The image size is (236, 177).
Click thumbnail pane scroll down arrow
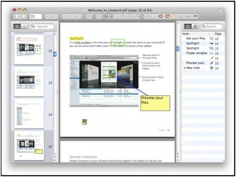click(x=55, y=160)
